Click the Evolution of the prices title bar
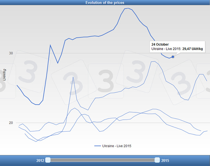This screenshot has height=166, width=210. point(105,2)
